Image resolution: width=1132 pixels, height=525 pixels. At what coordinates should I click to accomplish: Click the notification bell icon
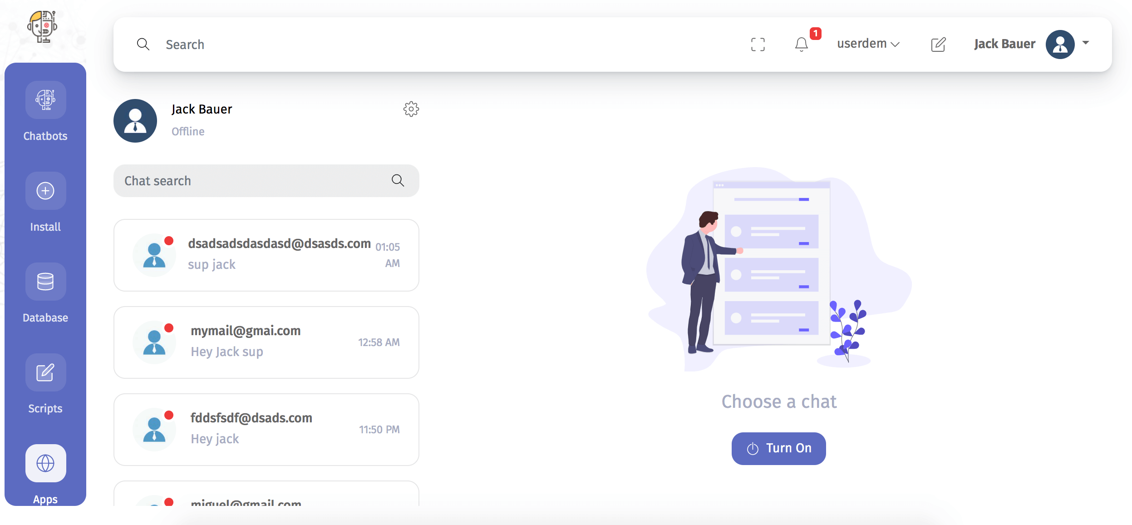pyautogui.click(x=800, y=43)
